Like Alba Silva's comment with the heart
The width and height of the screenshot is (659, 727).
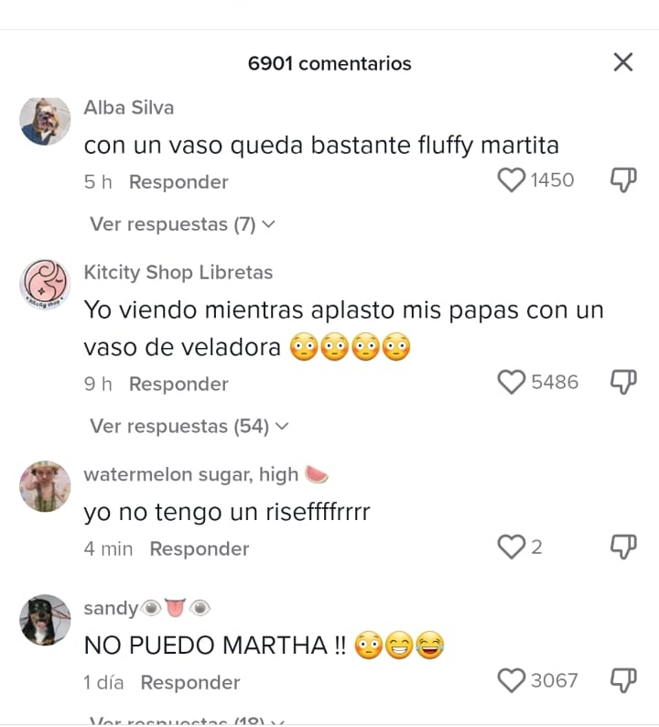pos(511,179)
